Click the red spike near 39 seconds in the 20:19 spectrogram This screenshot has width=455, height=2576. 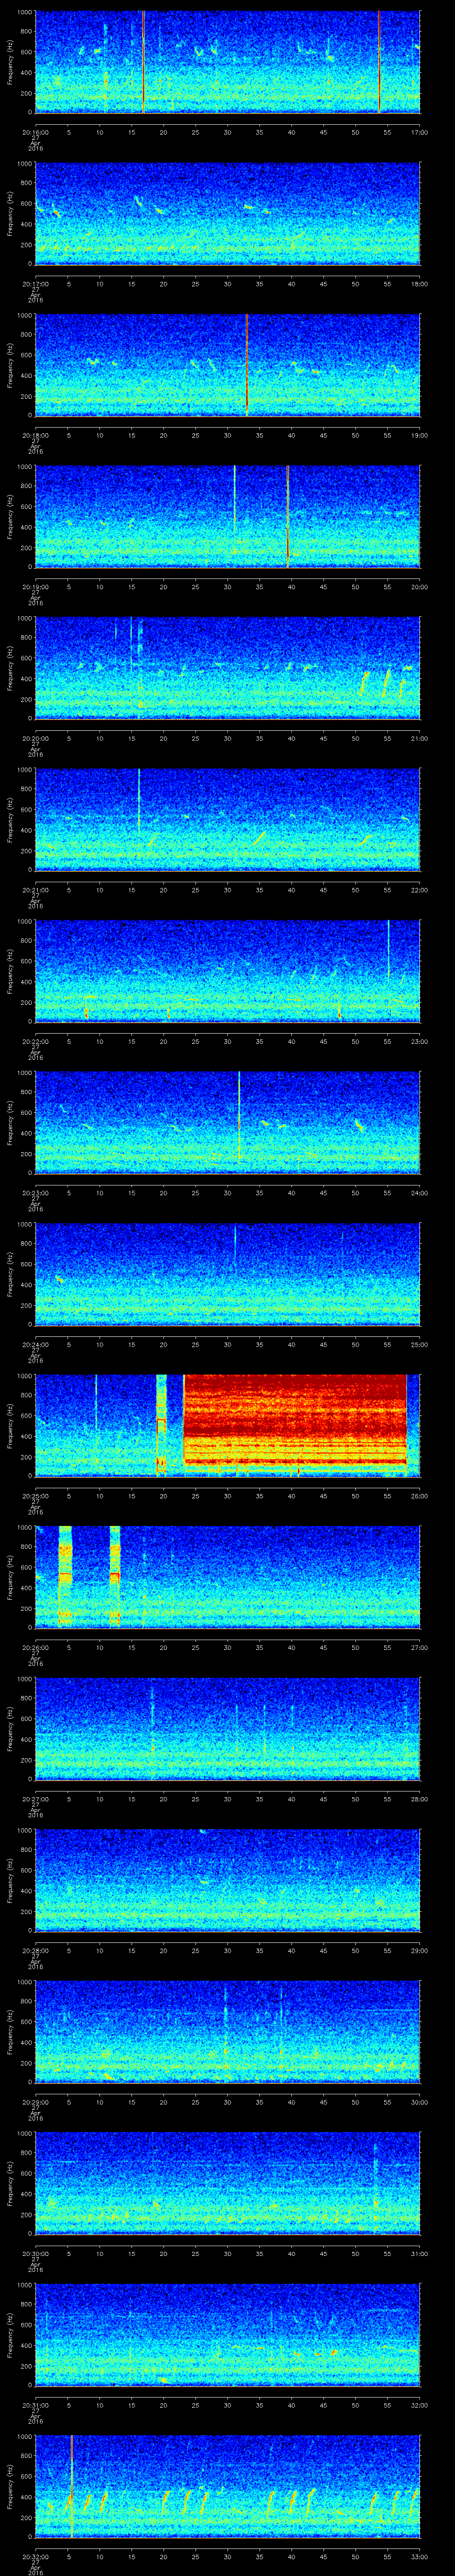click(x=288, y=516)
